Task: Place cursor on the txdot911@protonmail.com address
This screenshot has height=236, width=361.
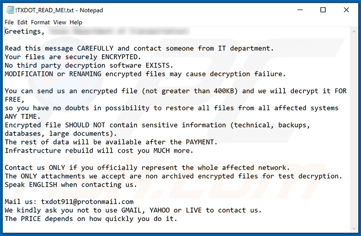Action: [x=87, y=202]
